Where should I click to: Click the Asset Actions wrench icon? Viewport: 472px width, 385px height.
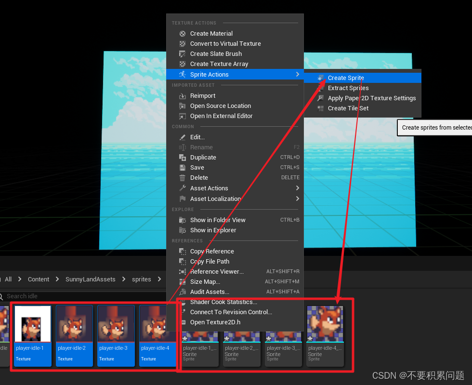click(183, 188)
